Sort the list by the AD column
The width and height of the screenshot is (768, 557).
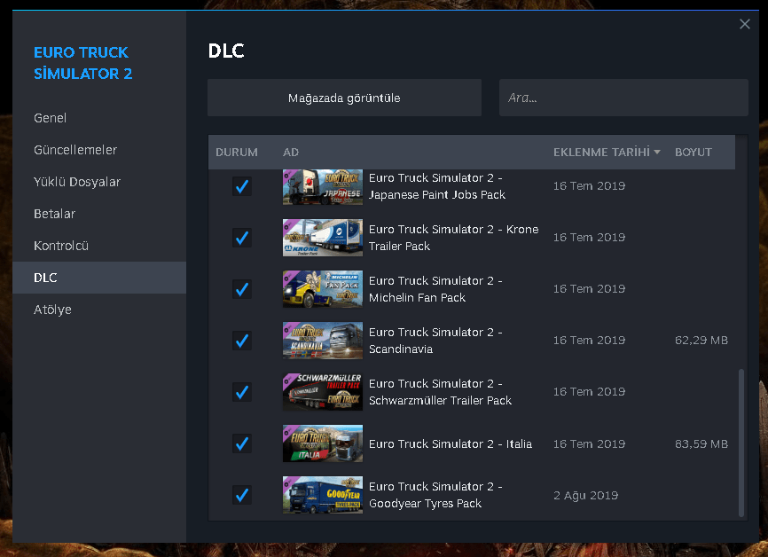tap(291, 153)
